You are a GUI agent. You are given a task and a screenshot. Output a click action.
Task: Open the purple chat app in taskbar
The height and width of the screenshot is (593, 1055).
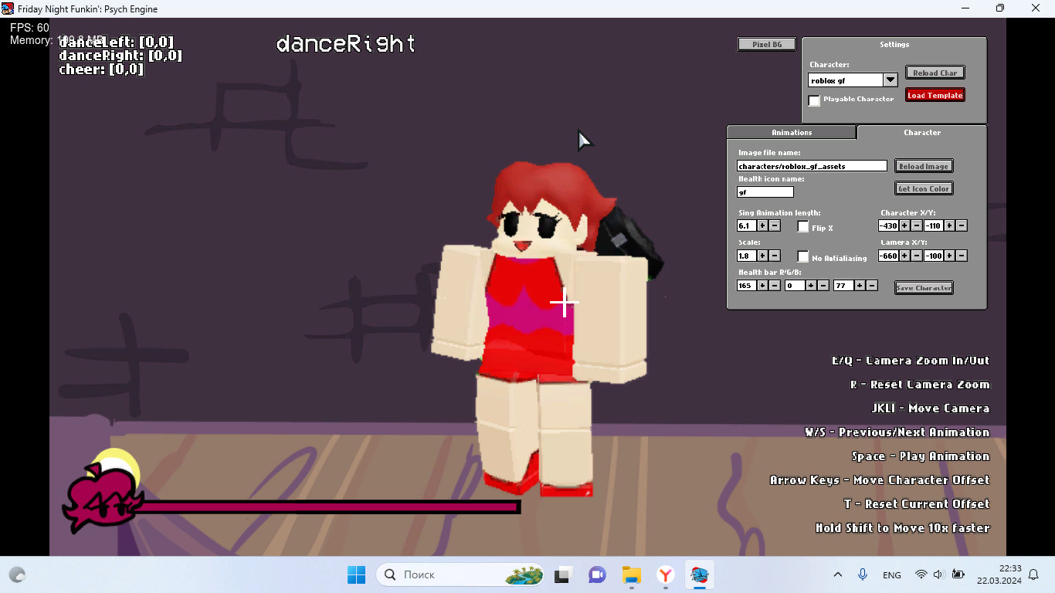tap(597, 574)
